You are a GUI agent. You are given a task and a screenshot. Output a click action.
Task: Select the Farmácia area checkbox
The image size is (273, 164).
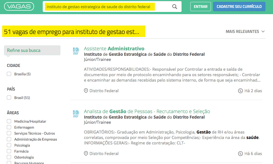point(9,151)
